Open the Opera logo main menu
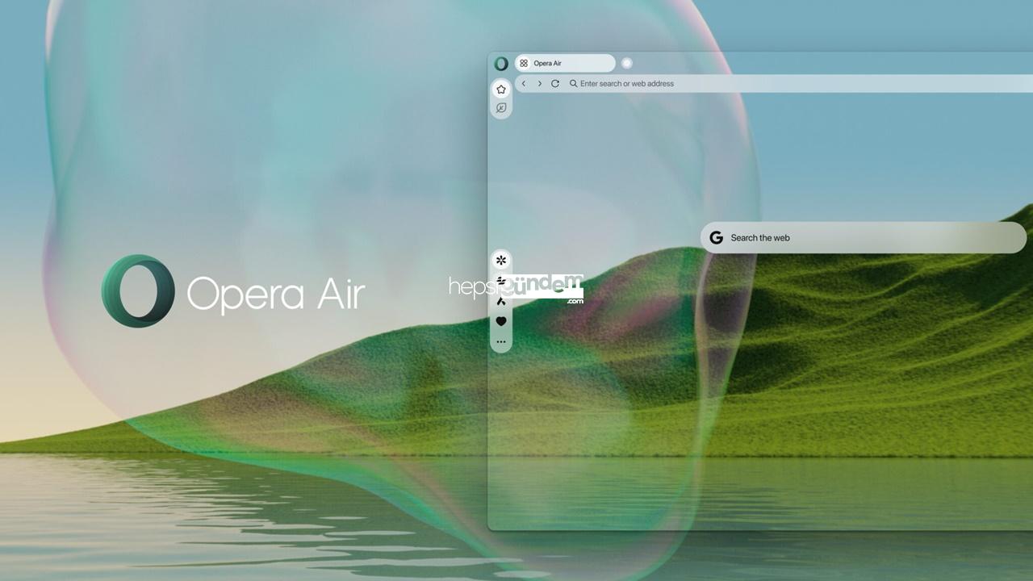The height and width of the screenshot is (581, 1033). (501, 63)
